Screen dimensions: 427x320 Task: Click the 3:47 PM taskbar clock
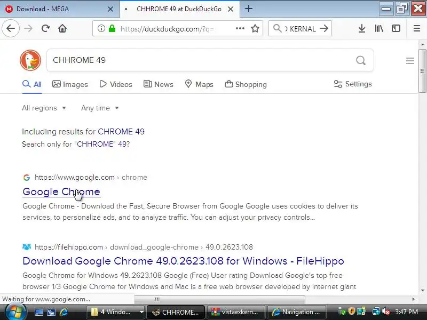pyautogui.click(x=406, y=312)
